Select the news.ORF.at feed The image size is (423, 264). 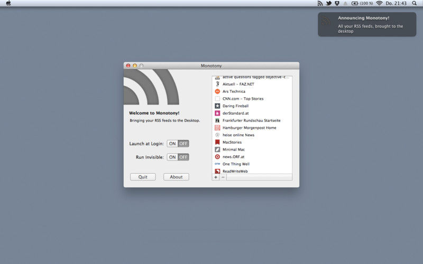[x=252, y=157]
